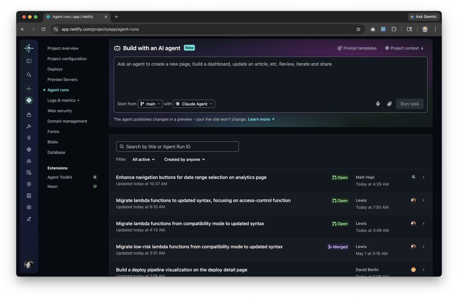Open a new browser tab with plus
Screen dimensions: 458x298
(x=116, y=17)
